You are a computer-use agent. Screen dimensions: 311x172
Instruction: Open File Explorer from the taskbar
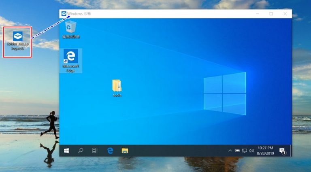125,151
